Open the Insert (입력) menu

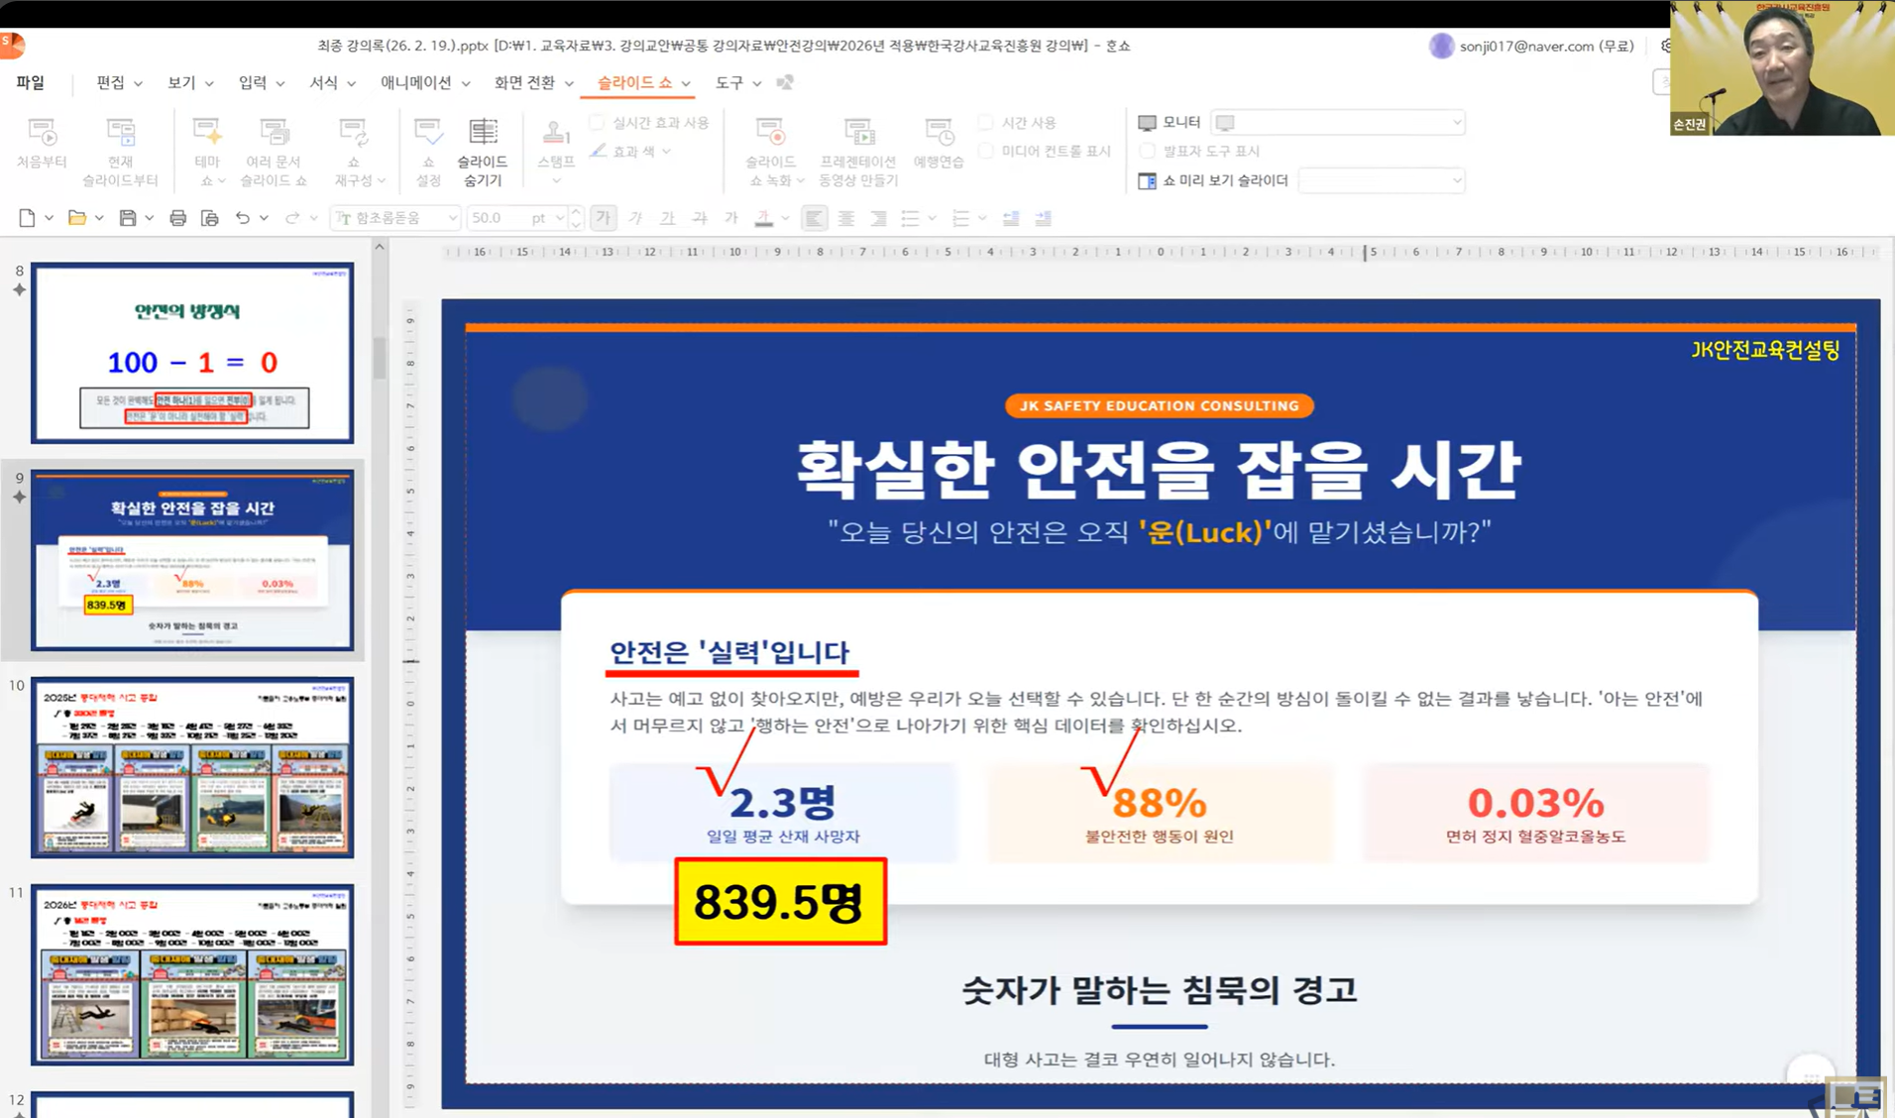(x=262, y=83)
